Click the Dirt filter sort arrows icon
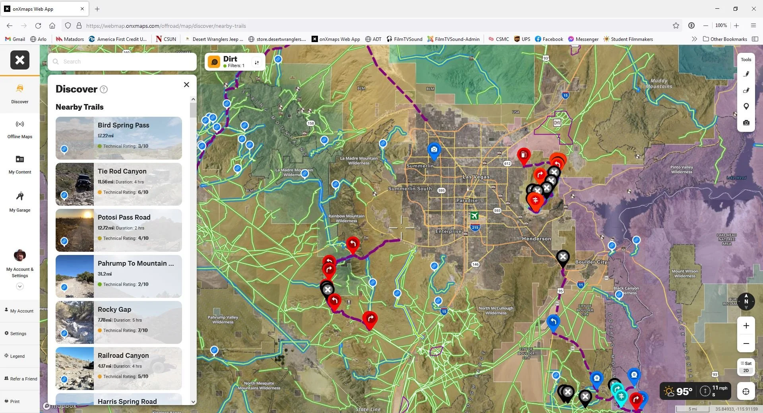The width and height of the screenshot is (763, 413). [257, 62]
